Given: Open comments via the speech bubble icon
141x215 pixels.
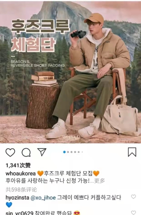Looking at the screenshot, I should click(26, 152).
